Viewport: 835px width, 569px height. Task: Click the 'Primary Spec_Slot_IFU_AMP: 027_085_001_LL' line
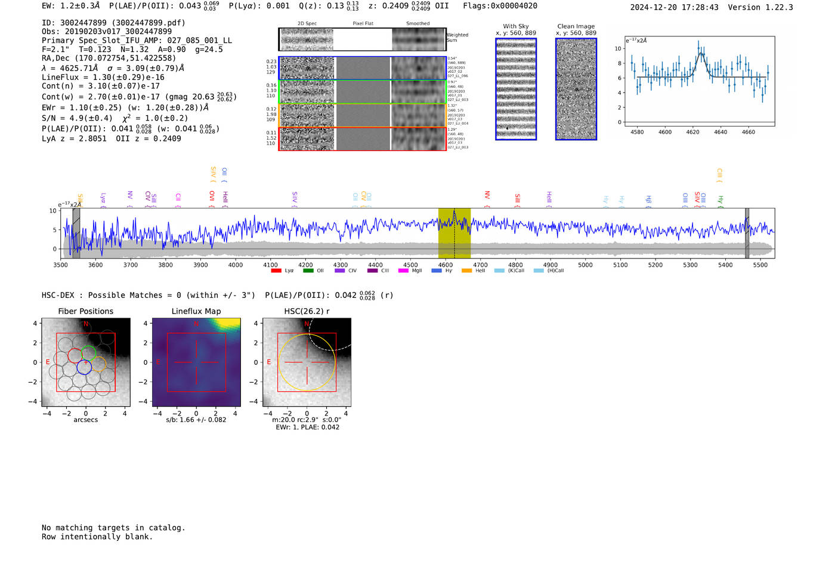point(137,41)
